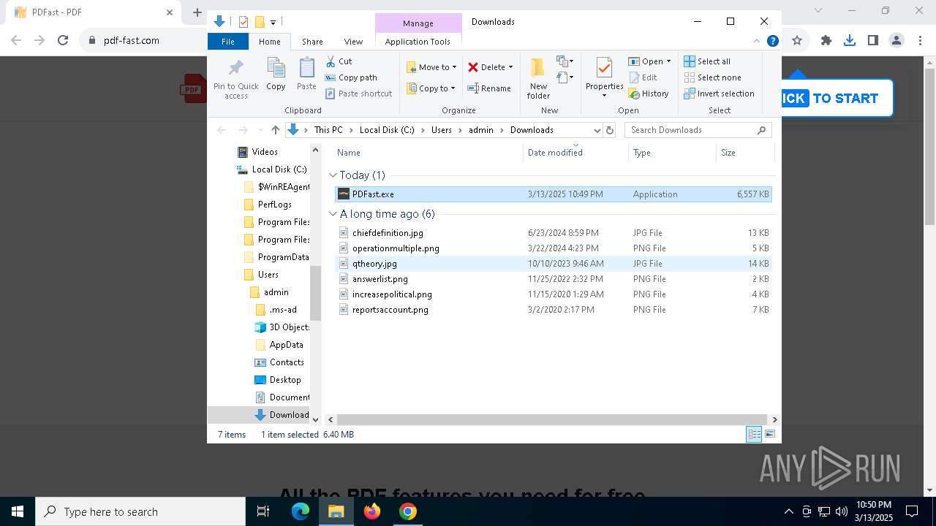
Task: Switch to details view layout icon
Action: (754, 435)
